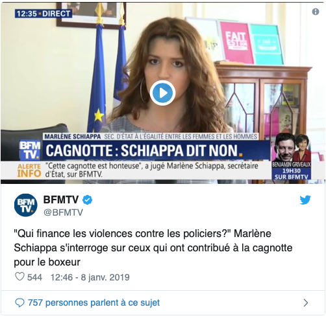The width and height of the screenshot is (326, 318).
Task: Open the tweet timestamp 12:46 - 8 janv. 2019
Action: tap(90, 277)
